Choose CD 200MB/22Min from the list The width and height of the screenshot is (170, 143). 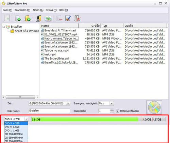click(16, 141)
